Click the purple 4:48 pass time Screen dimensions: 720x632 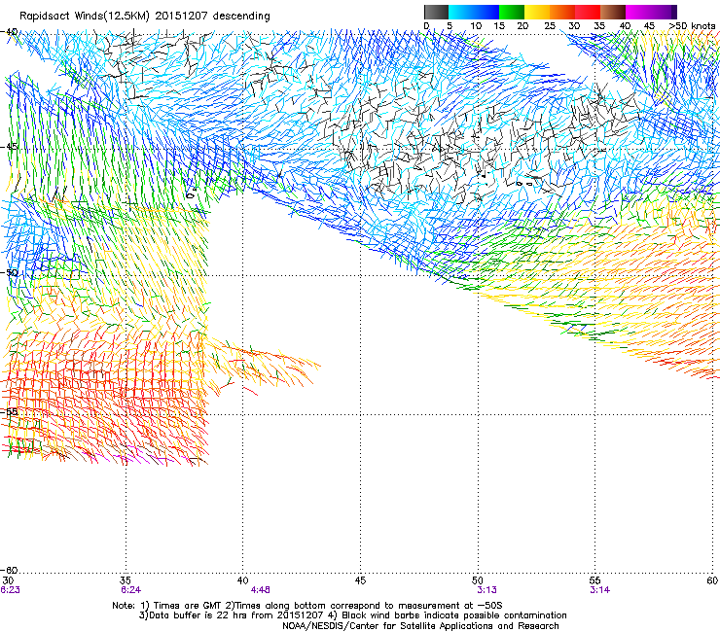261,590
